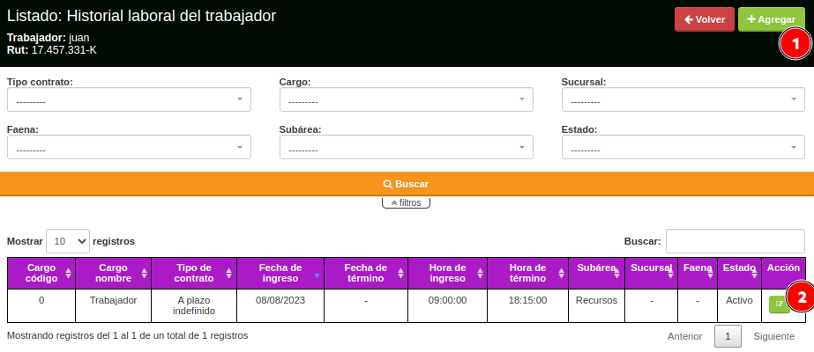The image size is (814, 352).
Task: Focus the table Buscar text field
Action: point(736,241)
